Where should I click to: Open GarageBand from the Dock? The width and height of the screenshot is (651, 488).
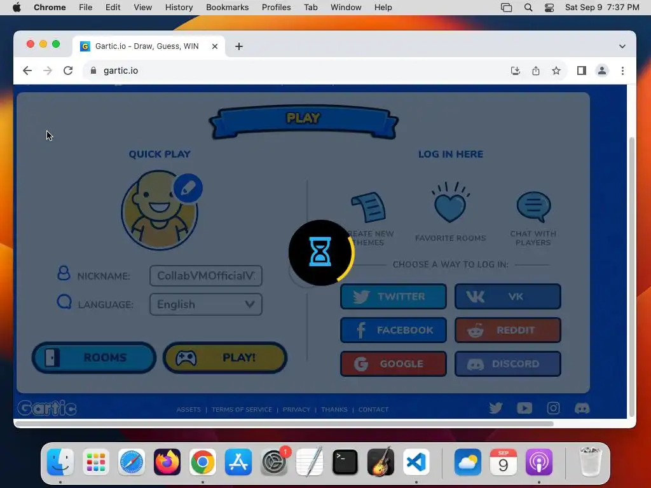pos(381,462)
